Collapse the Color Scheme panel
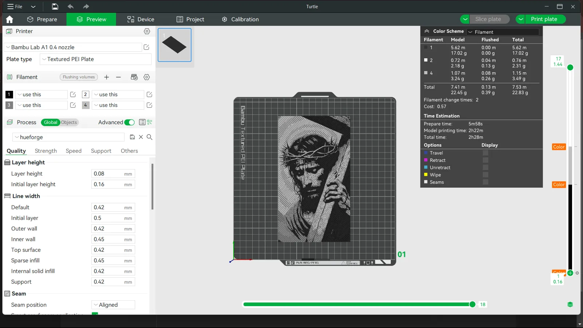The width and height of the screenshot is (583, 328). 427,31
